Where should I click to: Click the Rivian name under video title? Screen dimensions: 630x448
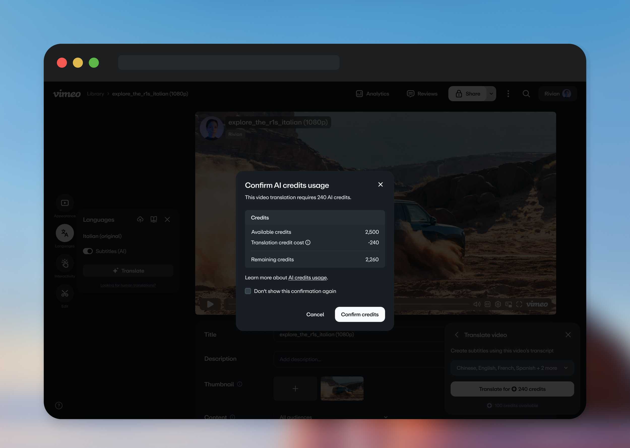235,134
